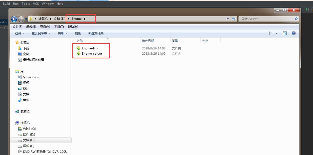This screenshot has height=155, width=313.
Task: Sort by the 修改日期 column header
Action: pos(148,41)
